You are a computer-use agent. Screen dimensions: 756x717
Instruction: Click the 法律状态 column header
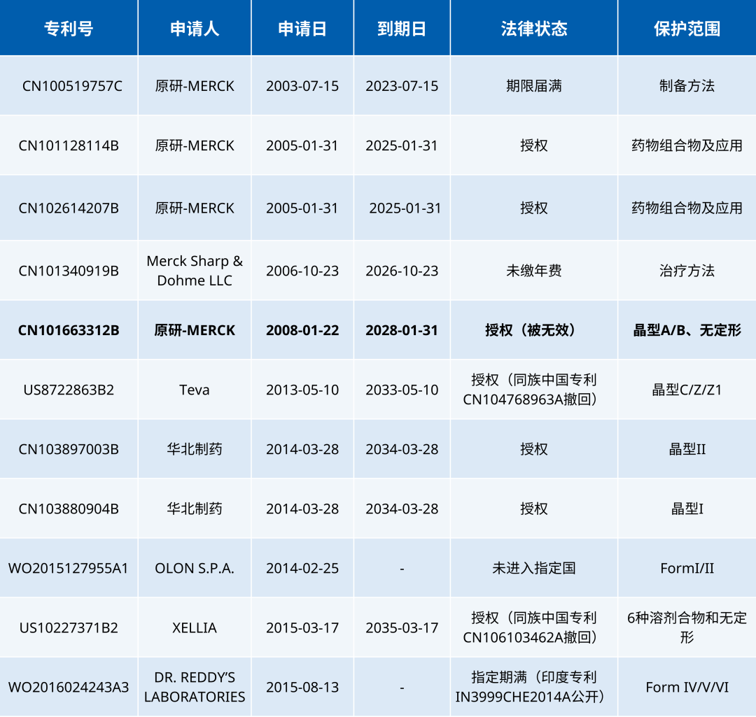(x=533, y=29)
